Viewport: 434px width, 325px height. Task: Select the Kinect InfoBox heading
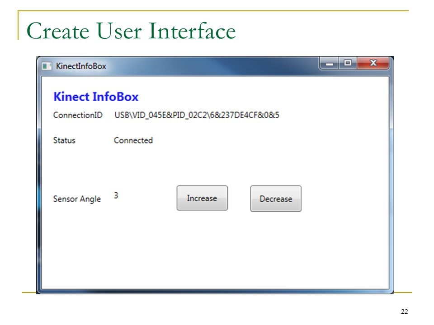point(96,97)
